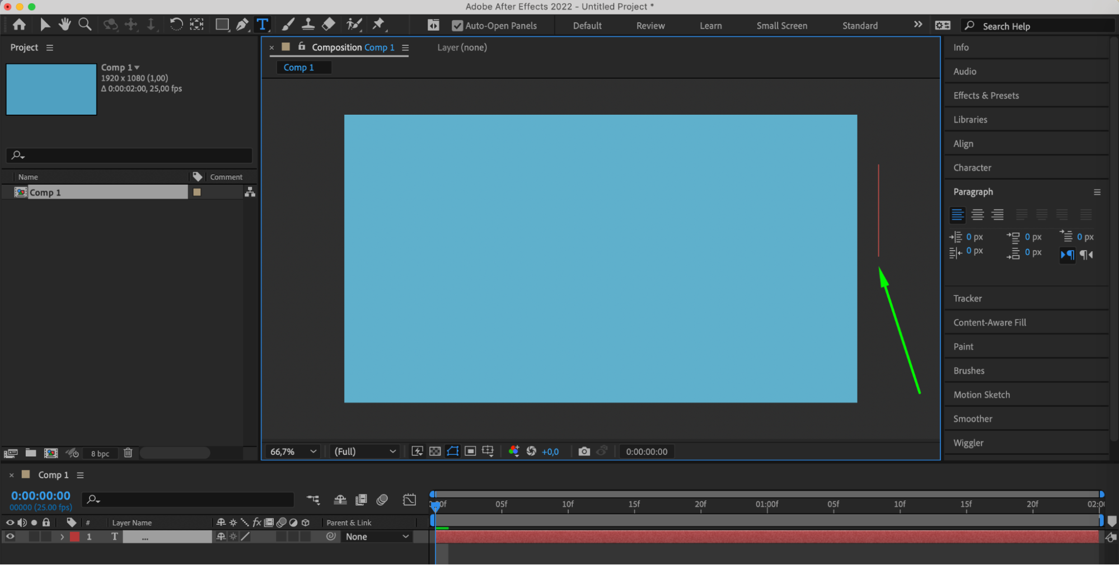This screenshot has height=565, width=1119.
Task: Select the Puppet Pin tool
Action: (378, 25)
